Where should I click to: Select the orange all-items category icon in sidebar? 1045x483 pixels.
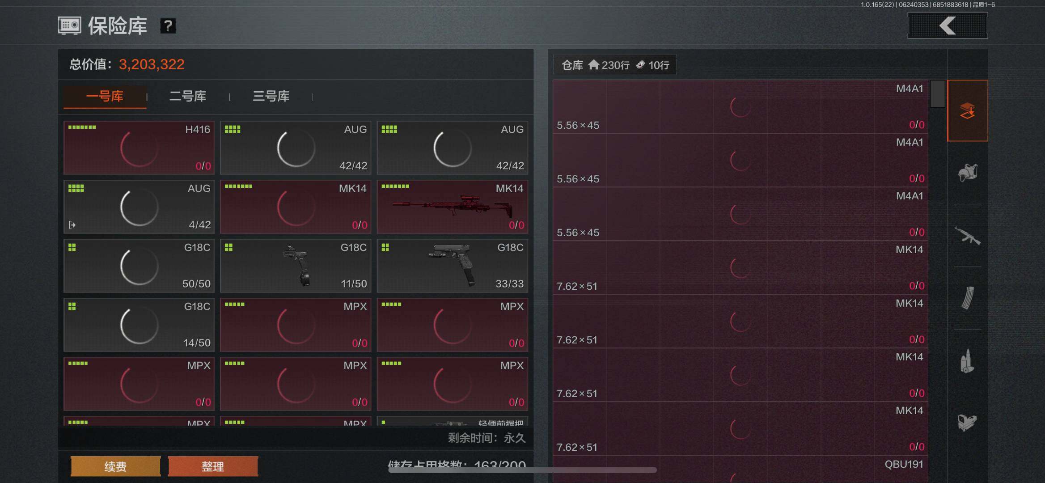coord(967,110)
